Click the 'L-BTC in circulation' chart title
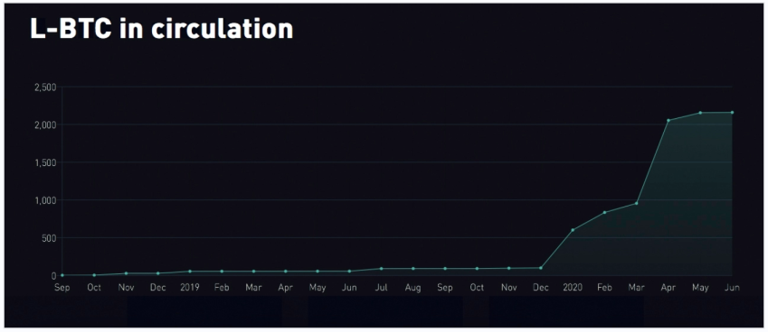Image resolution: width=768 pixels, height=332 pixels. pyautogui.click(x=162, y=29)
